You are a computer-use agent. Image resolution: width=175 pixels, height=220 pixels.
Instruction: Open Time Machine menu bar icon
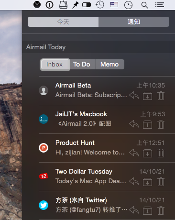[x=100, y=5]
